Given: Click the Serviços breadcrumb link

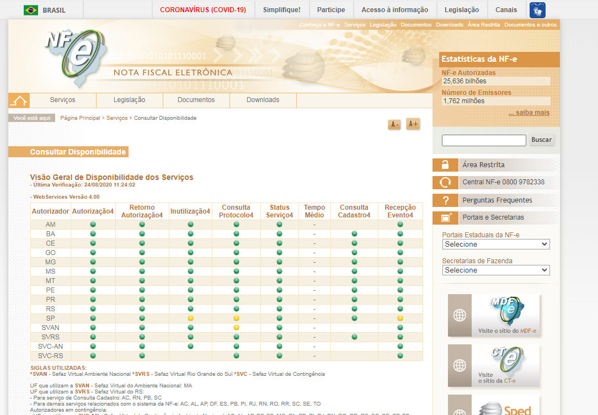Looking at the screenshot, I should pos(117,118).
